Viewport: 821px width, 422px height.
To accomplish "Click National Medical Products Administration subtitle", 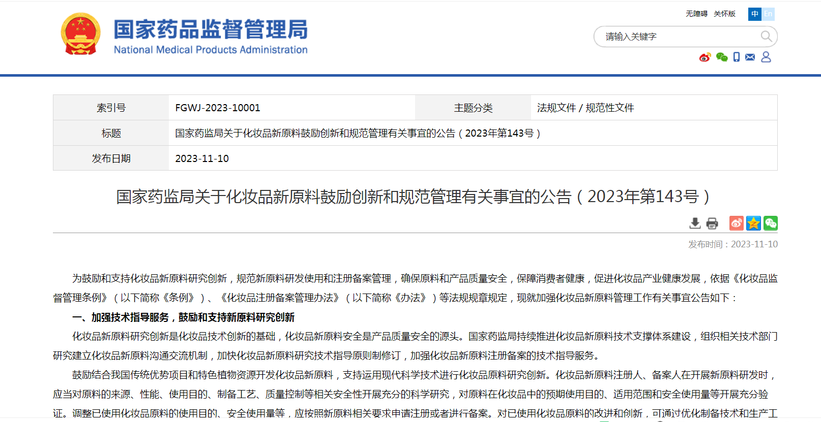I will click(211, 50).
